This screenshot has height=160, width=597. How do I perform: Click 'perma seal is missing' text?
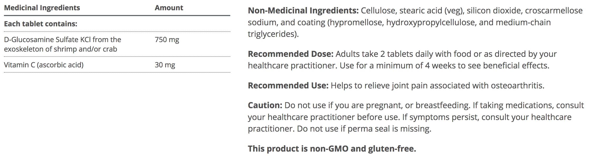389,129
